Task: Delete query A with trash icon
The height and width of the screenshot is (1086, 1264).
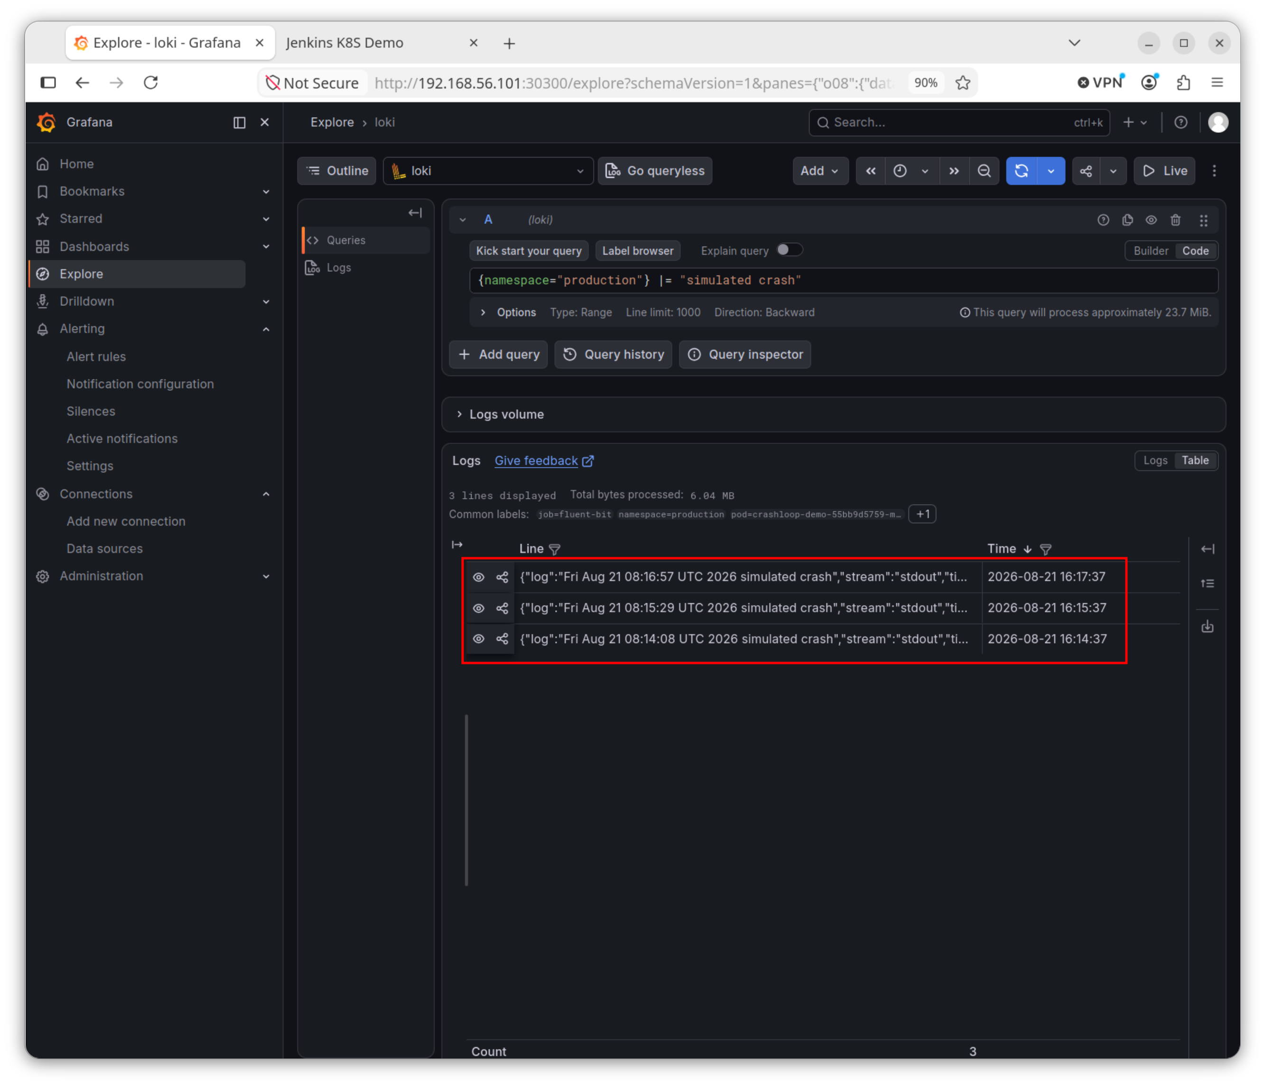Action: pos(1176,220)
